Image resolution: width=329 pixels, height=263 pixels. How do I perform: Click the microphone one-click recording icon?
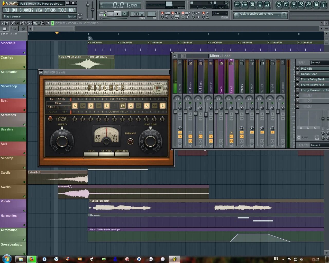(x=309, y=4)
